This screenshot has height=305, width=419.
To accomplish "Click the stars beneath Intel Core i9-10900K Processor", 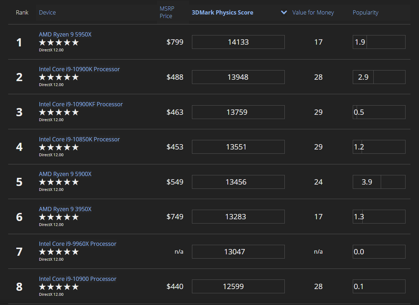I will 59,77.
